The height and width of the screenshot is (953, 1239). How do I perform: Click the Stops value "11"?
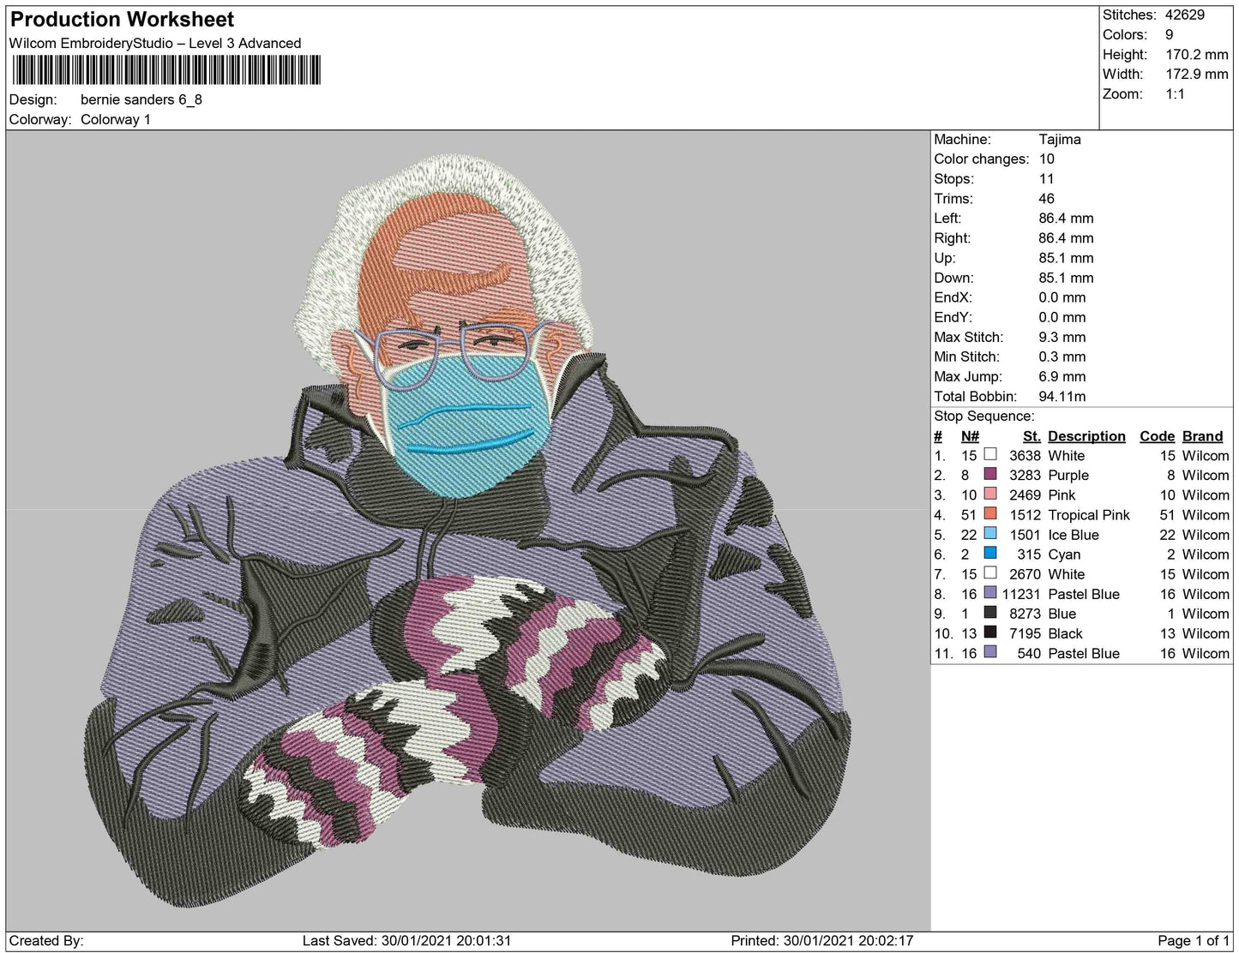click(1046, 178)
